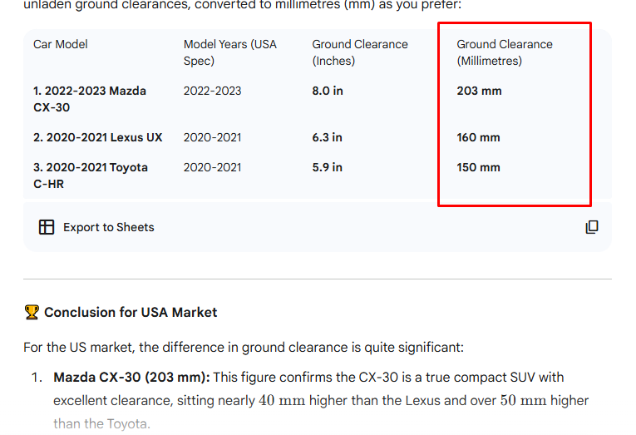
Task: Click the 6.3 in clearance value
Action: coord(327,137)
